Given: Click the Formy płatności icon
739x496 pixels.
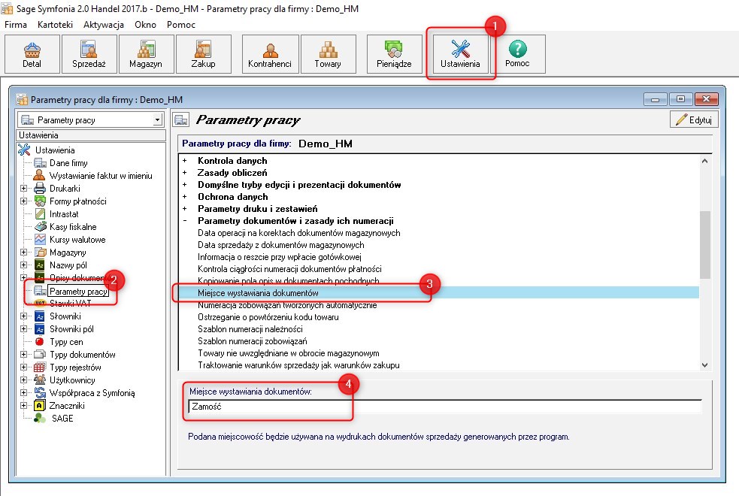Looking at the screenshot, I should tap(40, 201).
